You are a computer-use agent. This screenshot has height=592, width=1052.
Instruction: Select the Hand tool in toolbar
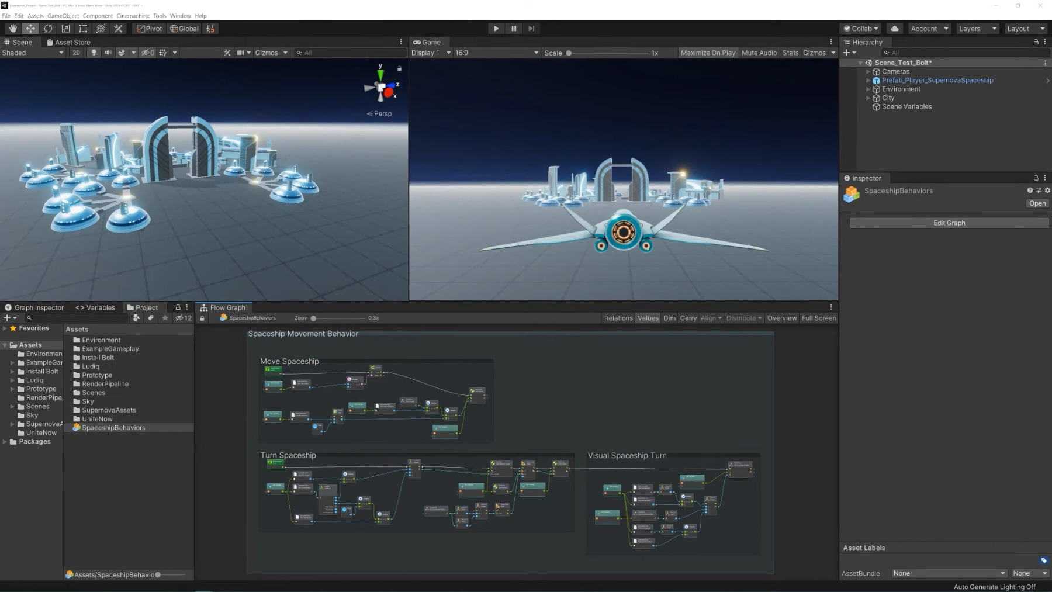coord(13,29)
